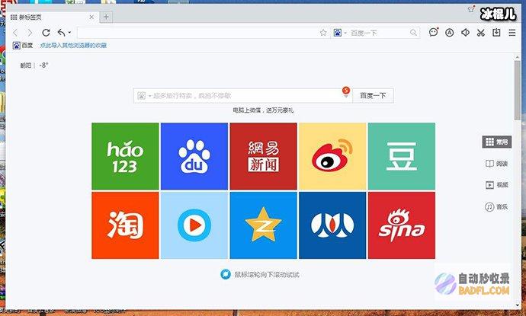Bookmark page with star icon

(x=323, y=33)
